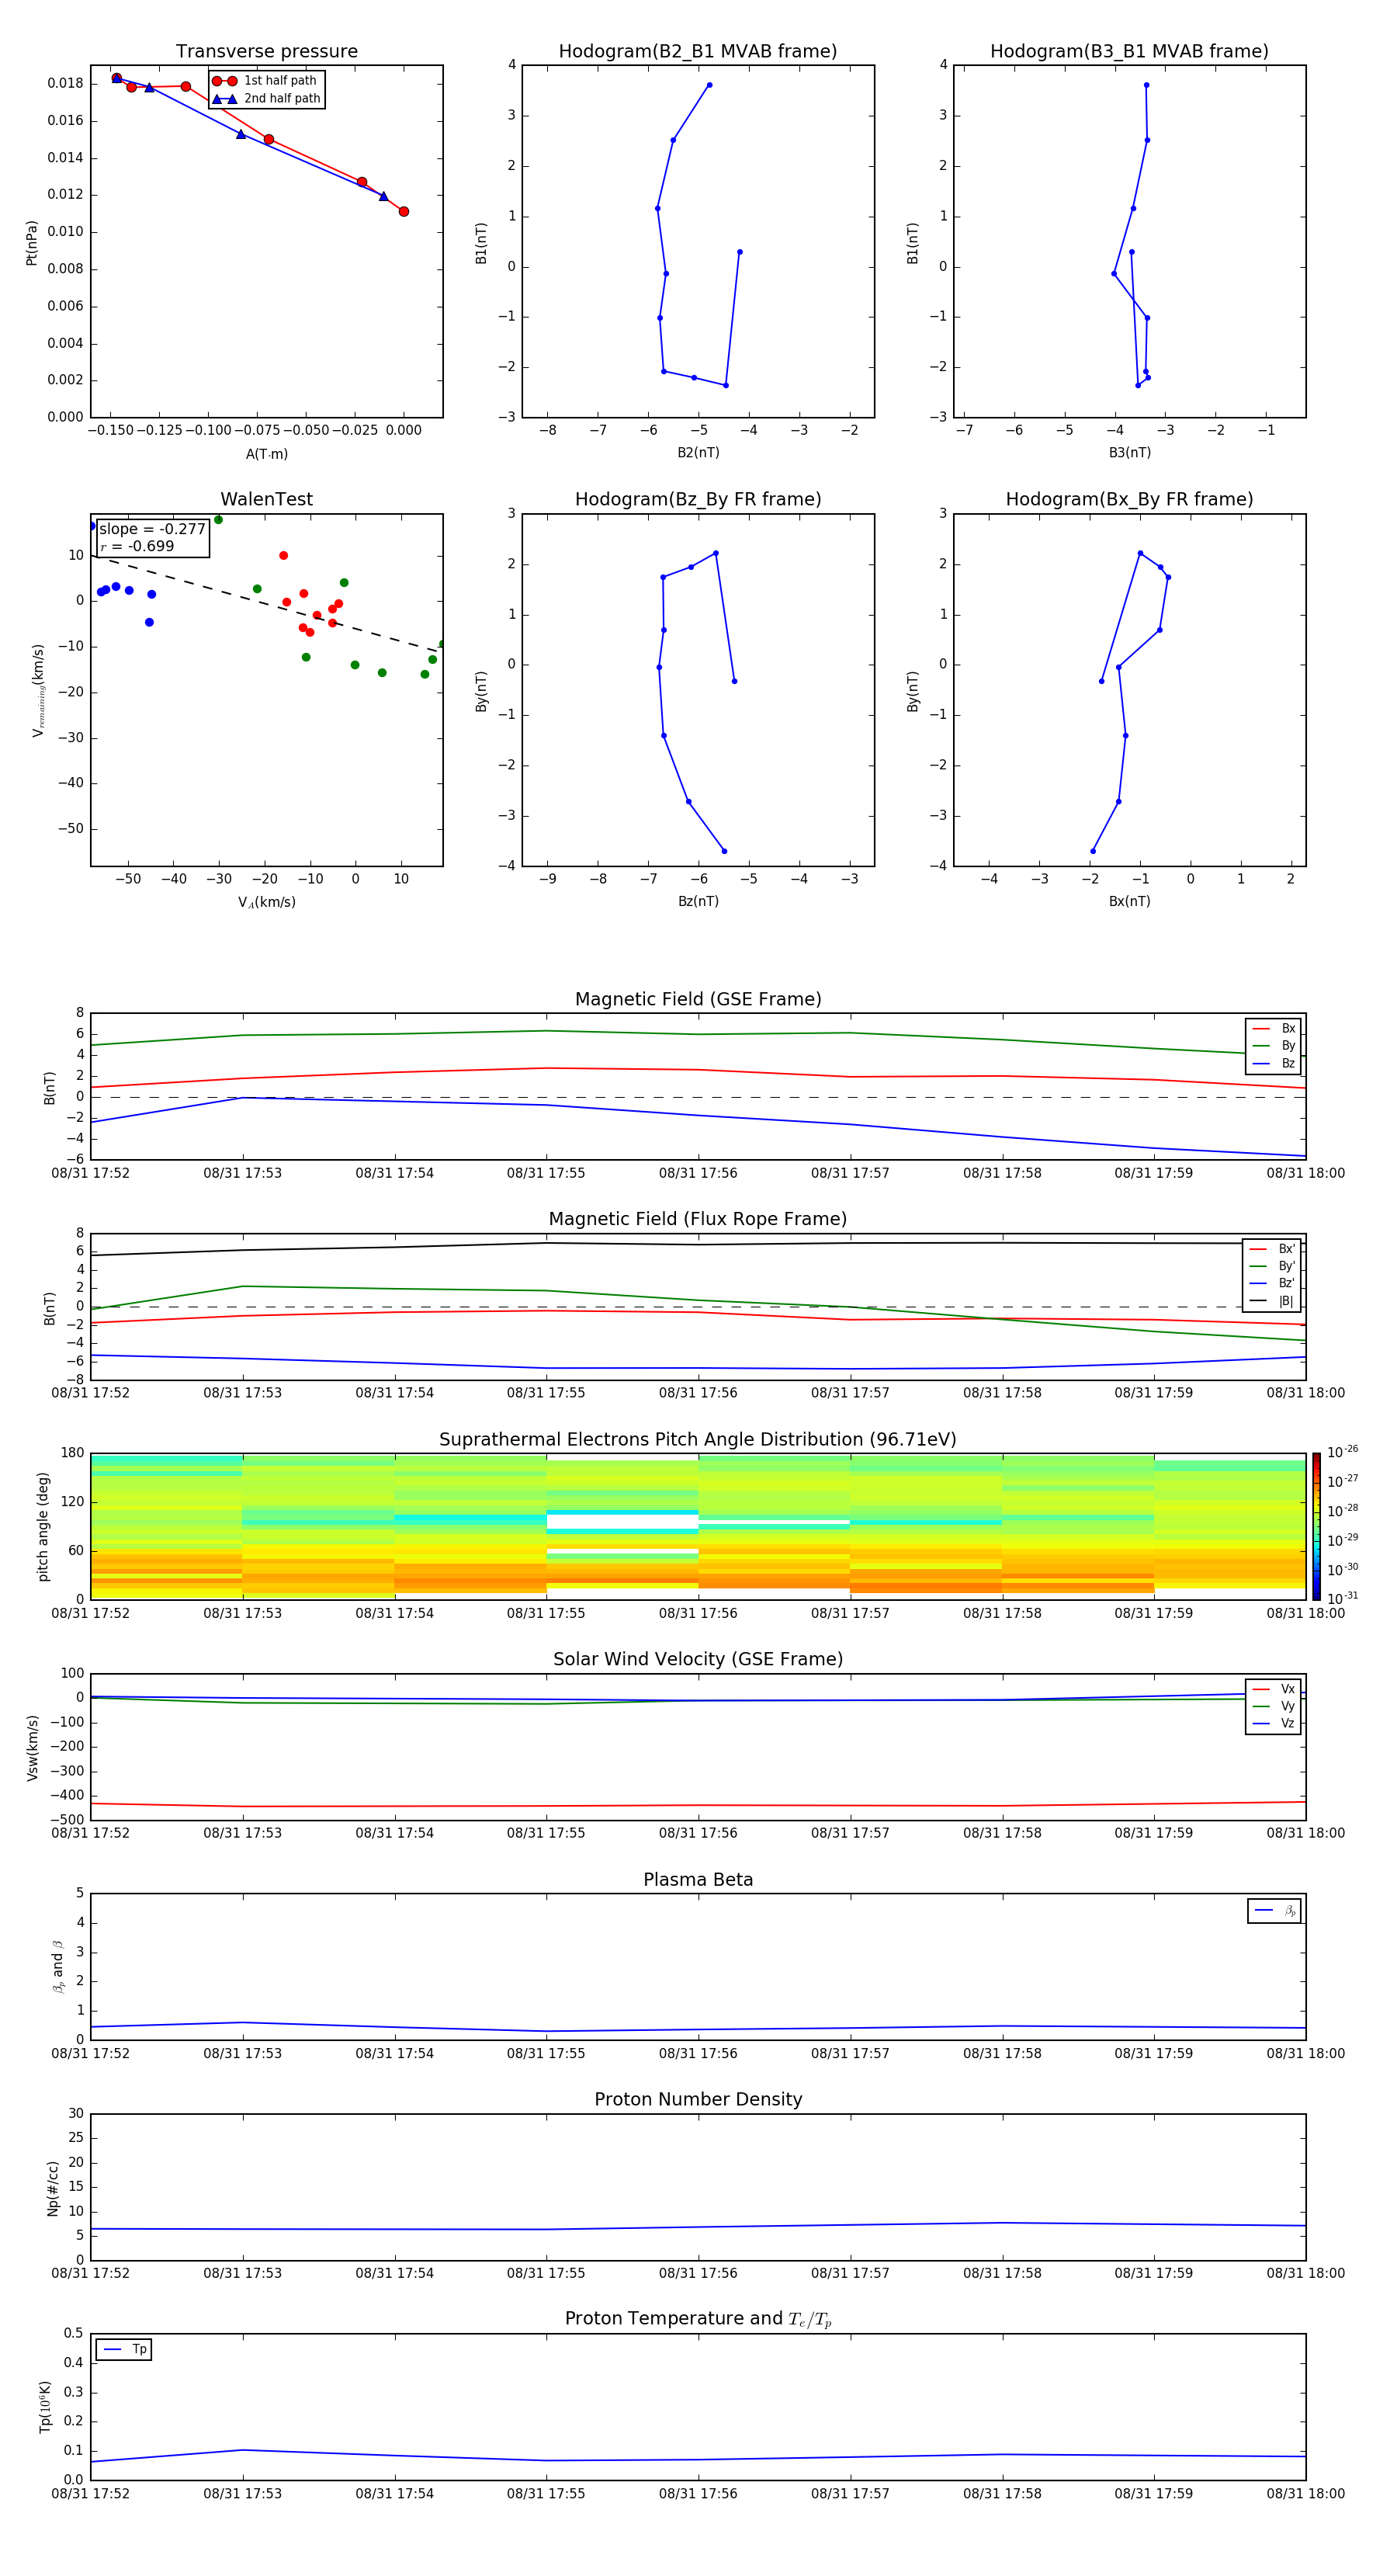Click the 'Magnetic Field (GSE Frame)' title

[698, 999]
